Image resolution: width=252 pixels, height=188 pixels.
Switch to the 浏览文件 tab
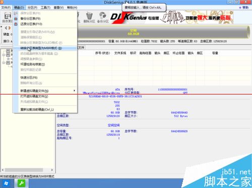coord(81,48)
